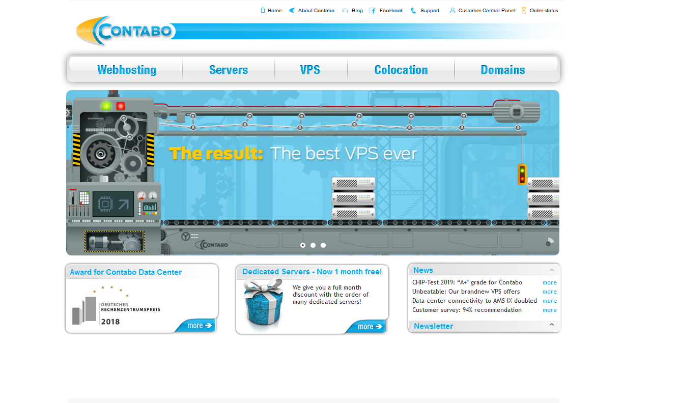Click the slider progress pie indicator
Viewport: 680px width, 403px height.
[x=550, y=242]
